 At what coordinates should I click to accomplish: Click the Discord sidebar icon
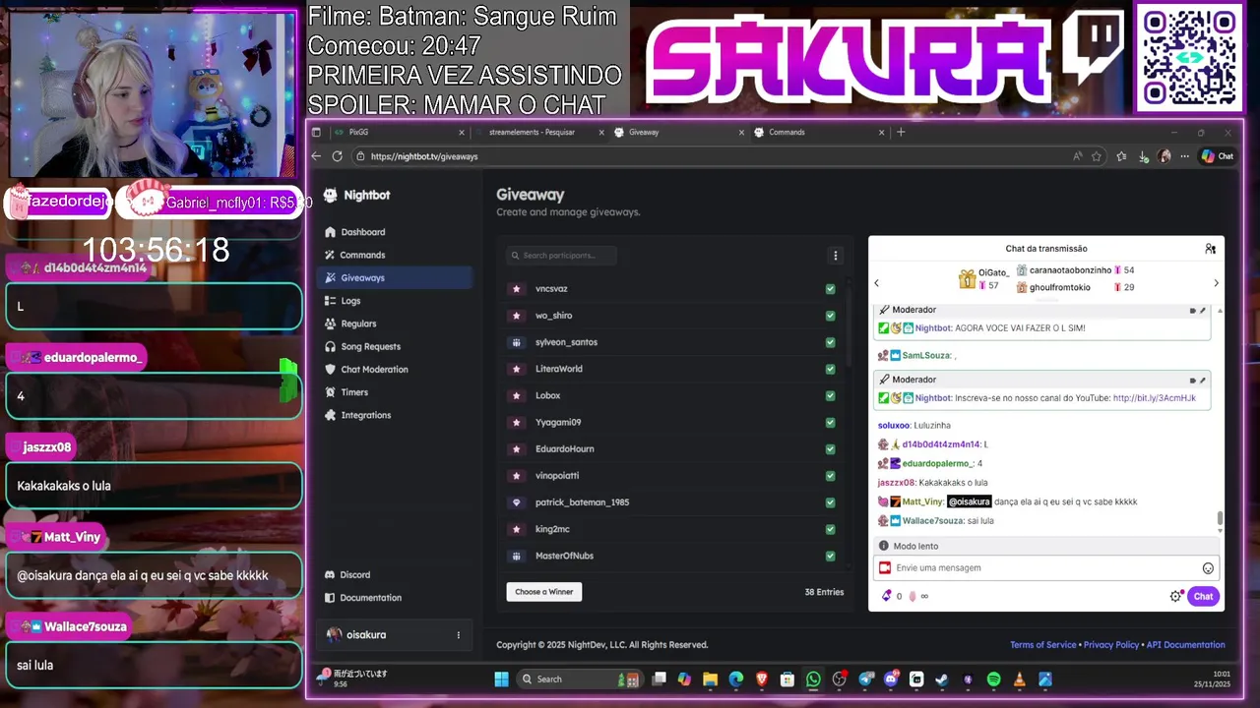(x=331, y=574)
